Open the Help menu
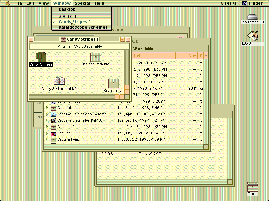 (99, 3)
